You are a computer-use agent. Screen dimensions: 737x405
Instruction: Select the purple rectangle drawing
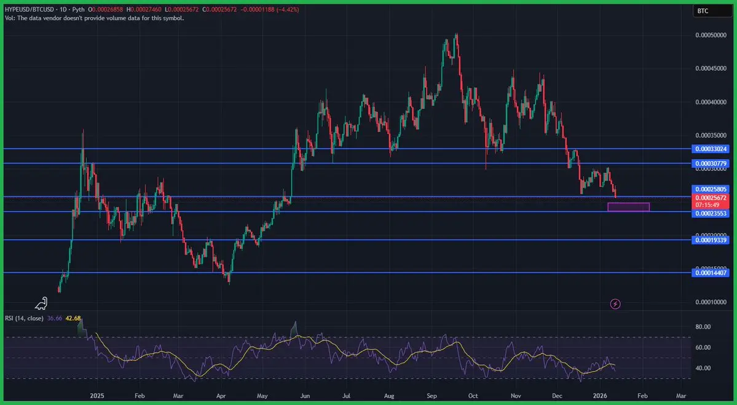628,206
